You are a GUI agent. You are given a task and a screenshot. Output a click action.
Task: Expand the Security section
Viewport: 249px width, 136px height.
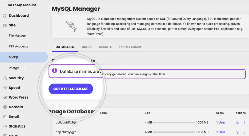click(x=16, y=78)
